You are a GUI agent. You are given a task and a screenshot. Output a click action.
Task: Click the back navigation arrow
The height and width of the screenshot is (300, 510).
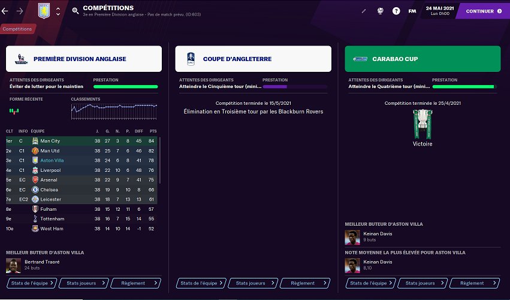pos(5,11)
